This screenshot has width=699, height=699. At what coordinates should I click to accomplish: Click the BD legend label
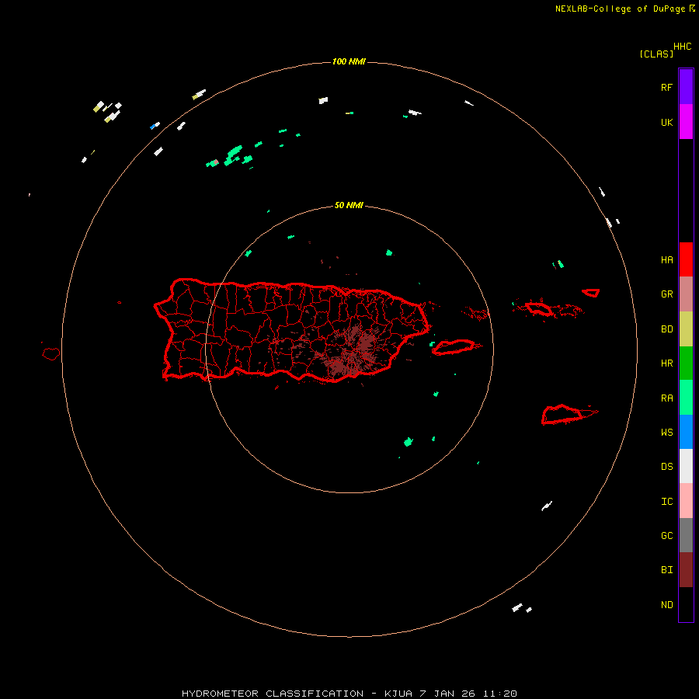click(666, 329)
